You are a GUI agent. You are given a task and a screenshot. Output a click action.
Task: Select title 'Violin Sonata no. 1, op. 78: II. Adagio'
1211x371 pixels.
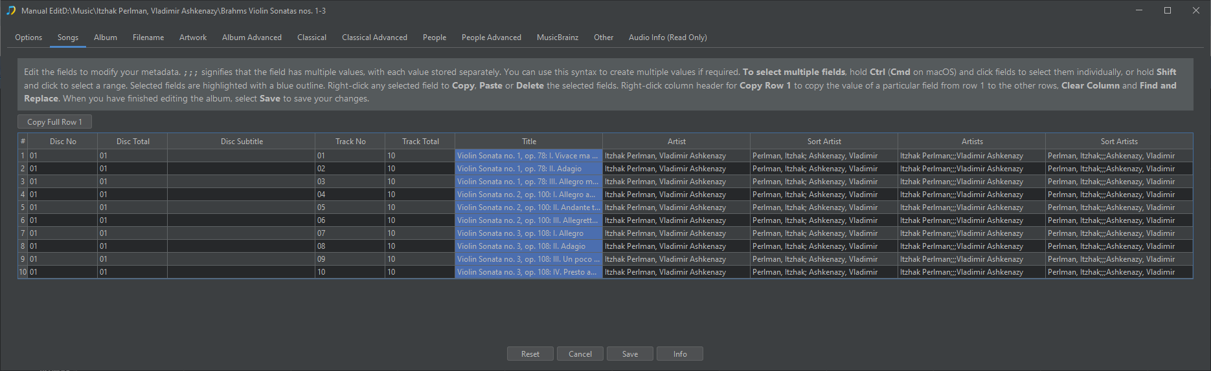(529, 169)
